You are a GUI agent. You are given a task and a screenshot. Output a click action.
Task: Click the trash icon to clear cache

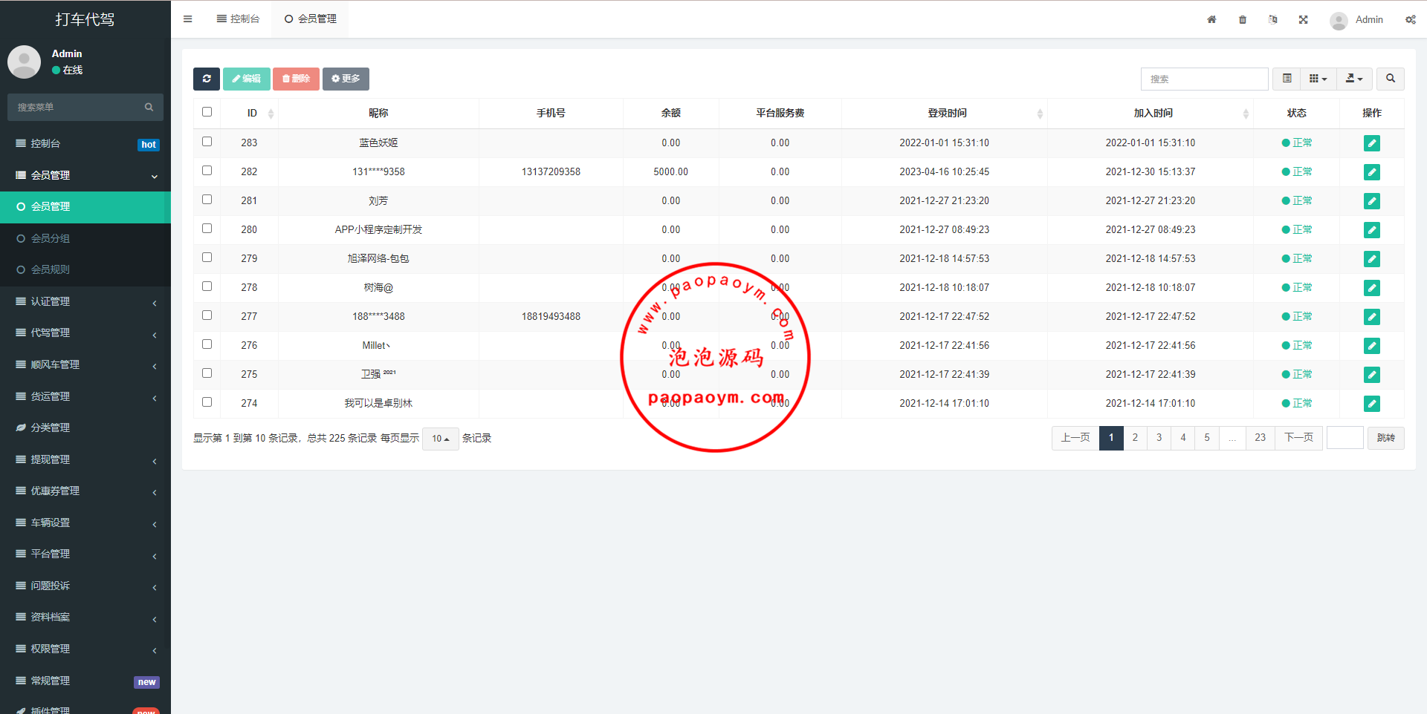click(1243, 20)
